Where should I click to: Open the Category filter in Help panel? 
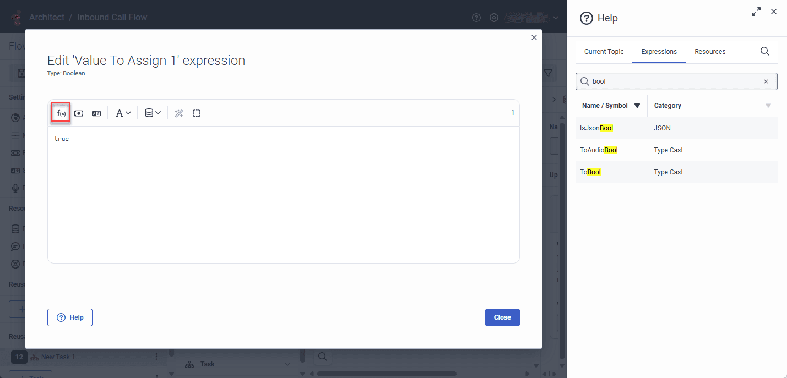click(768, 106)
